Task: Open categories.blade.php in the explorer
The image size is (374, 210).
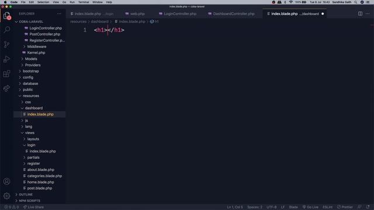Action: 44,176
